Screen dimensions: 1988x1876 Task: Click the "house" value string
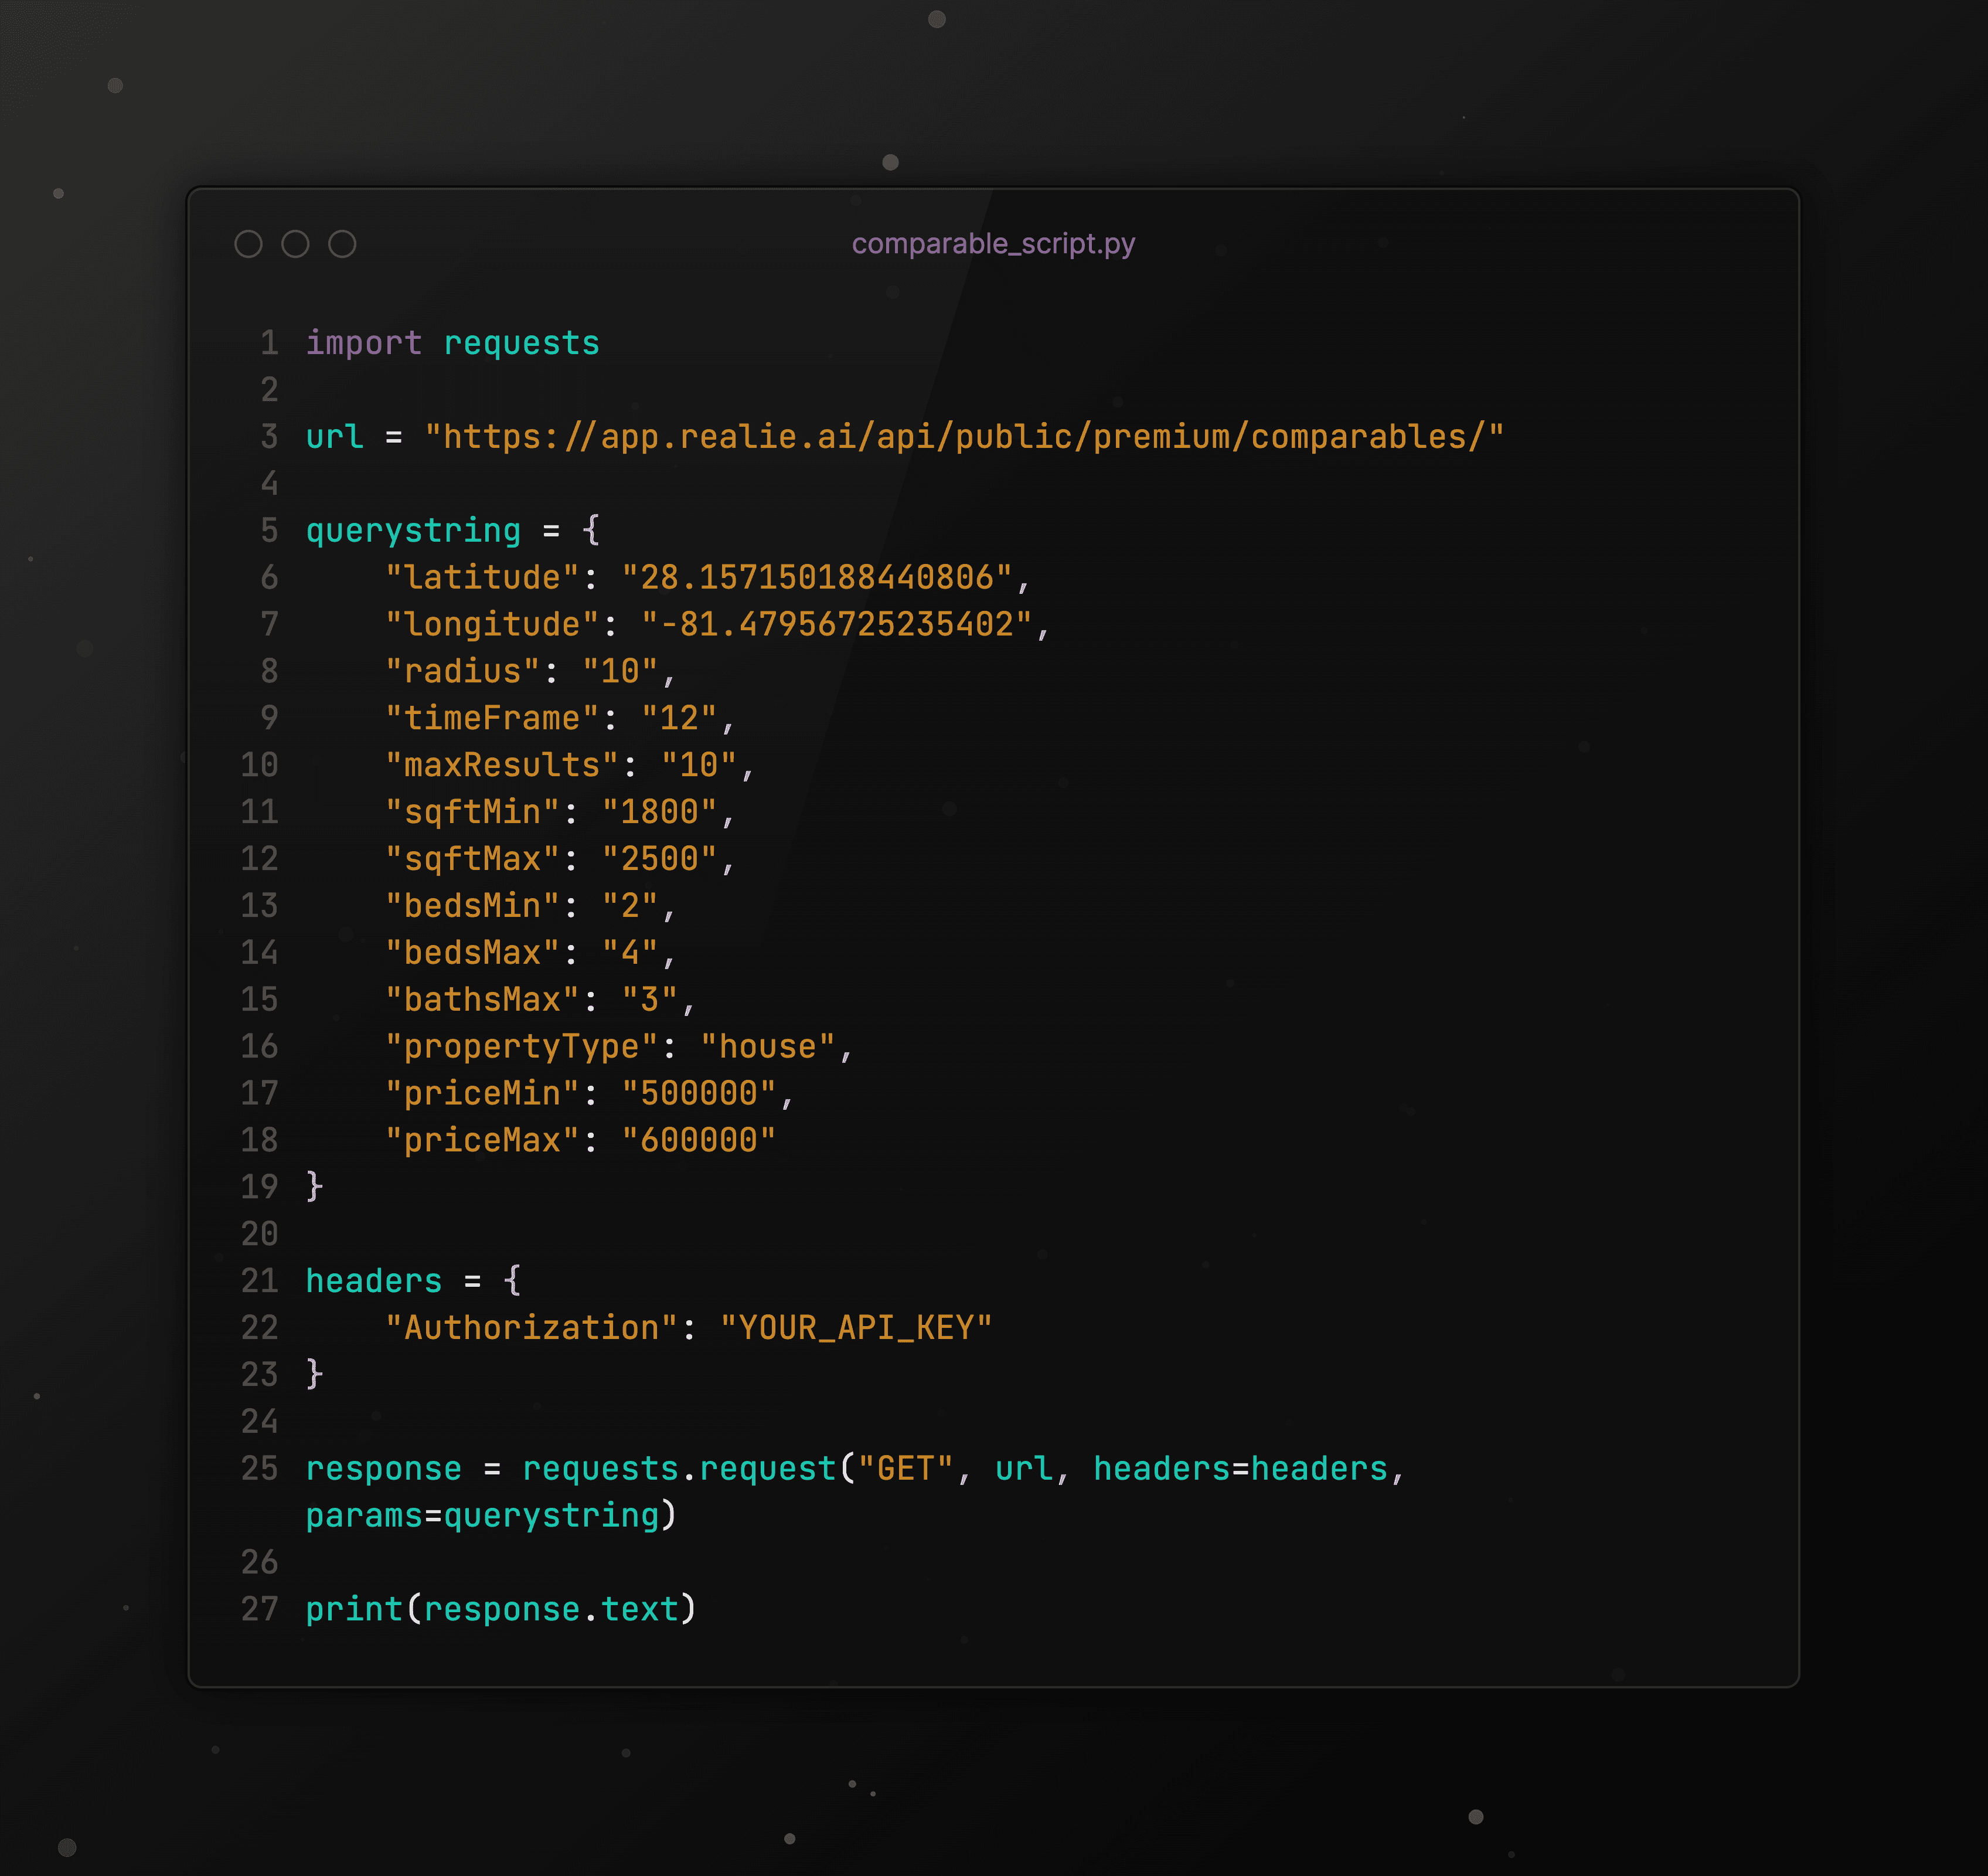click(x=767, y=1046)
